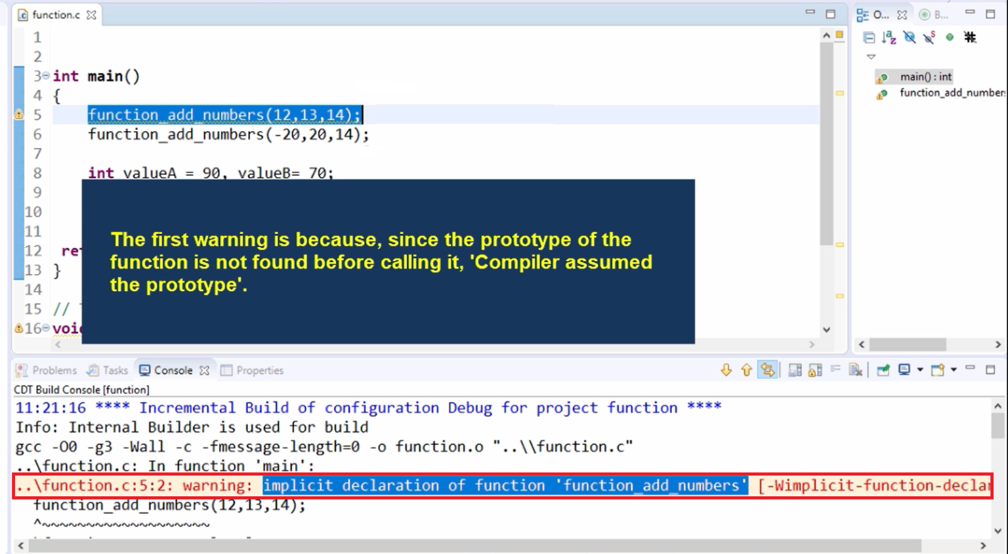
Task: Click editor vertical scrollbar up arrow
Action: (826, 36)
